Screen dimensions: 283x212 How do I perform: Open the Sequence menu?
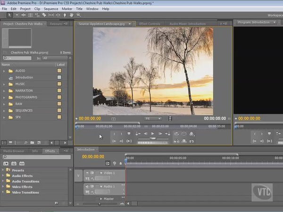tap(50, 8)
